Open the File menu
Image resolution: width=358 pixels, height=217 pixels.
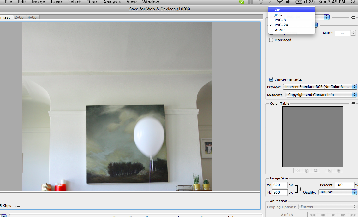point(8,2)
